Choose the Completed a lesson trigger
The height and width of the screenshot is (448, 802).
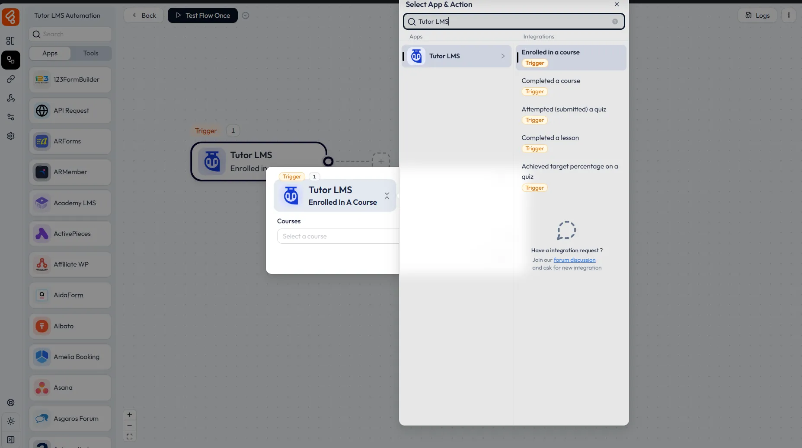coord(571,143)
